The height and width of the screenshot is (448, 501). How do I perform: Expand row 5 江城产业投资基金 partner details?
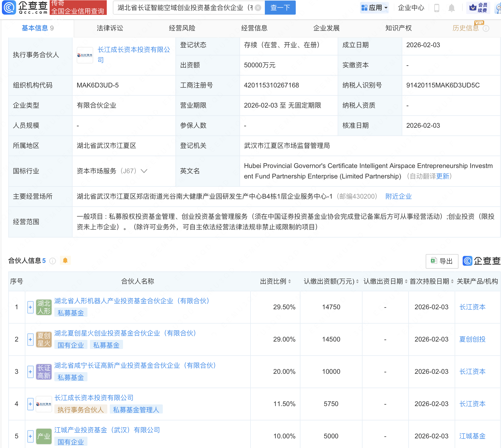click(x=30, y=436)
